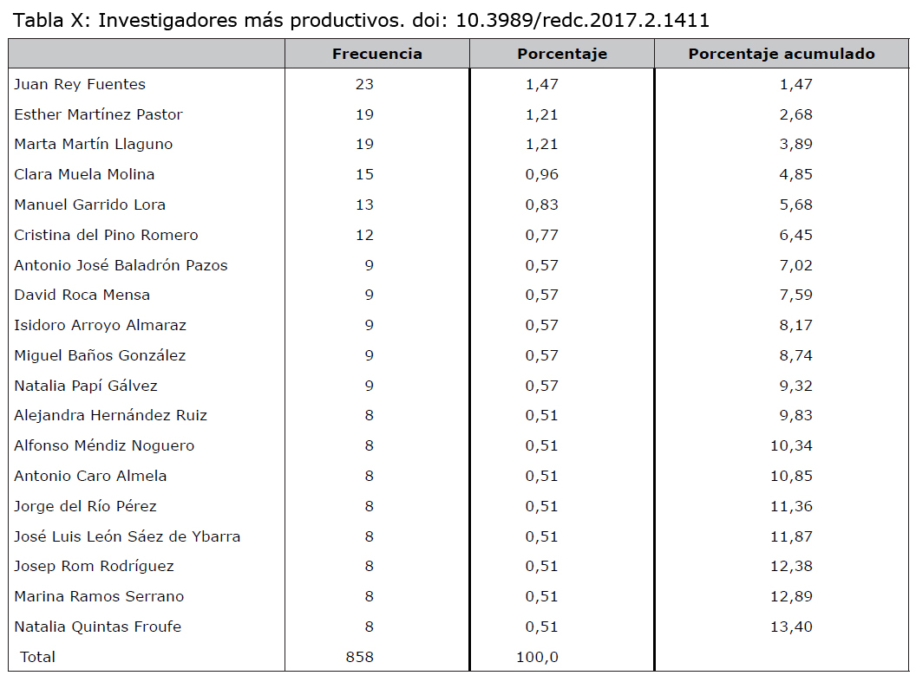Click the table title with doi text
The width and height of the screenshot is (916, 682).
[x=361, y=21]
